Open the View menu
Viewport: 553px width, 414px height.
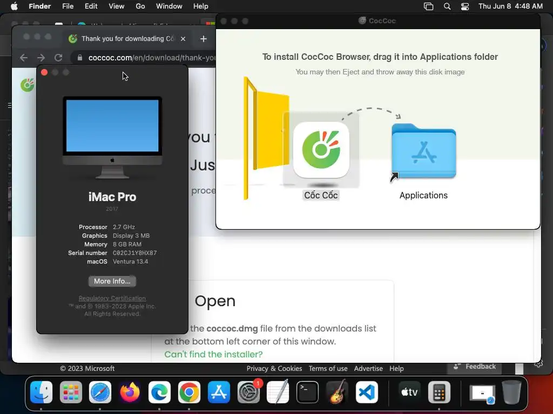(x=117, y=6)
